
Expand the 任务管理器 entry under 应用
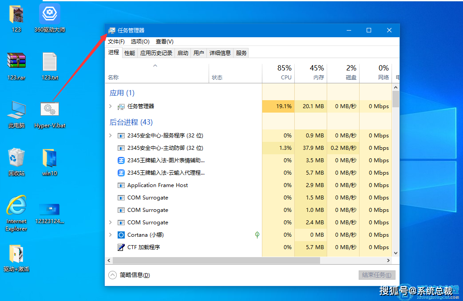111,106
